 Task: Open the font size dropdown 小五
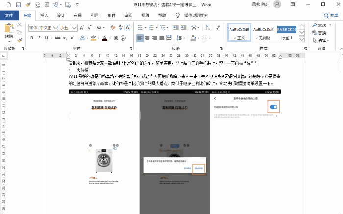coord(74,28)
